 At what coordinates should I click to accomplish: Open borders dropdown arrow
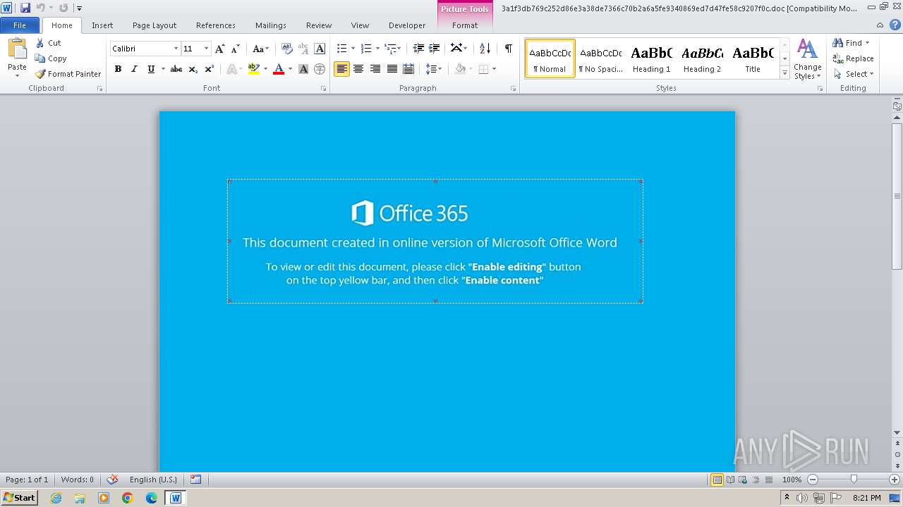coord(495,69)
